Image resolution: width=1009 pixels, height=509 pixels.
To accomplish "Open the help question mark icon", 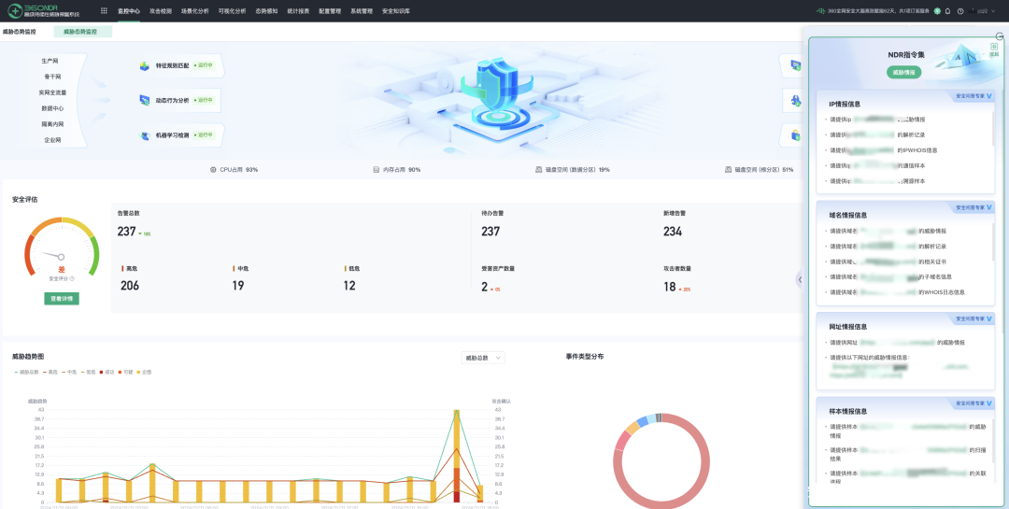I will coord(960,11).
